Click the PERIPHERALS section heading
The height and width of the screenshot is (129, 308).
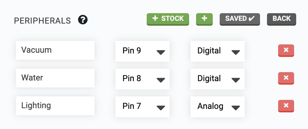pos(42,21)
